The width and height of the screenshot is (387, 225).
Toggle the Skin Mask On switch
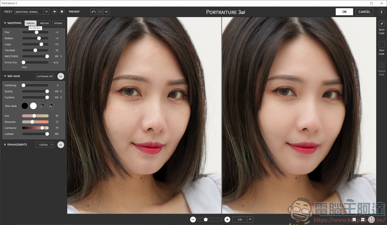(61, 76)
